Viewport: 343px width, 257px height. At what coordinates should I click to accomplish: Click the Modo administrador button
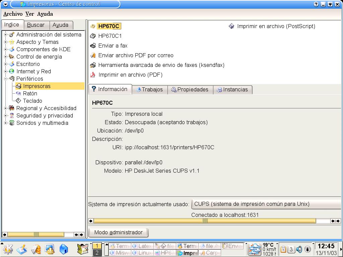[118, 232]
